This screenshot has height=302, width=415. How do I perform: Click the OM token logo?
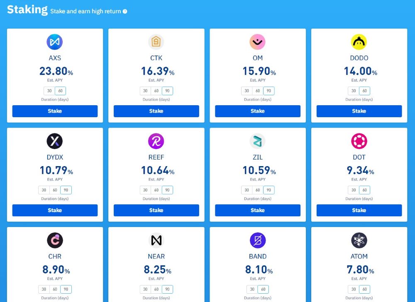(257, 41)
